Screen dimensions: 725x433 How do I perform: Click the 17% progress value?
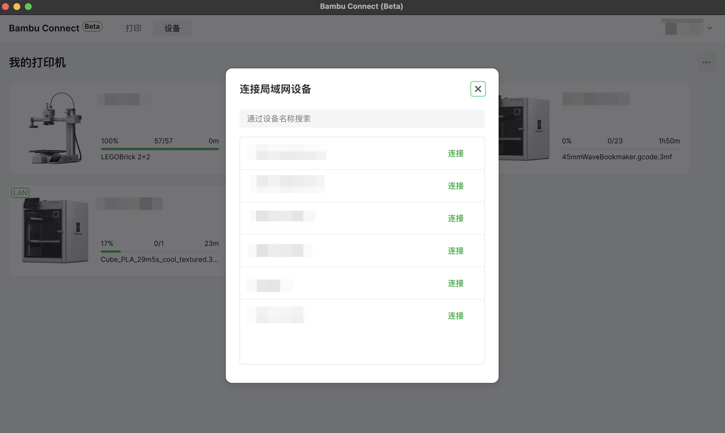pyautogui.click(x=107, y=244)
